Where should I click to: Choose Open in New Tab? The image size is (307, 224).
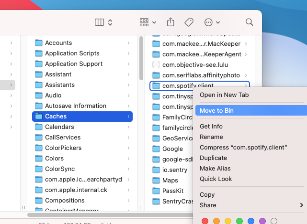224,95
